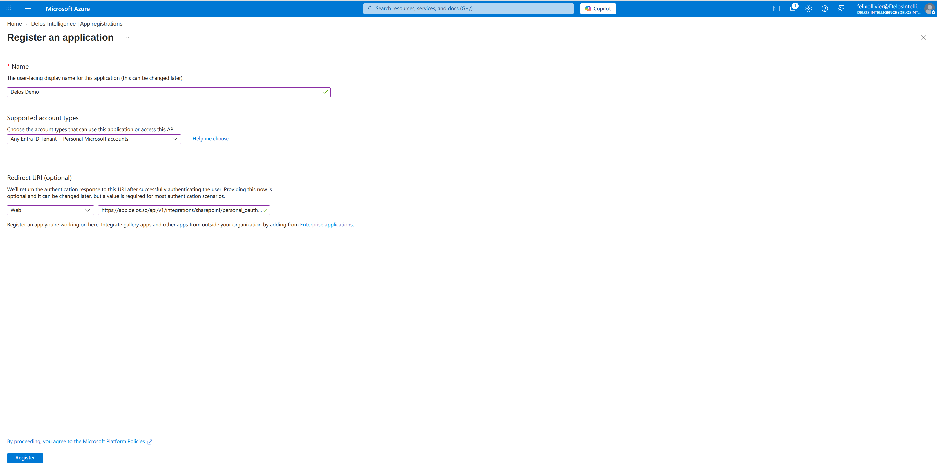The image size is (937, 471).
Task: Click the Supported account types heading
Action: pos(43,118)
